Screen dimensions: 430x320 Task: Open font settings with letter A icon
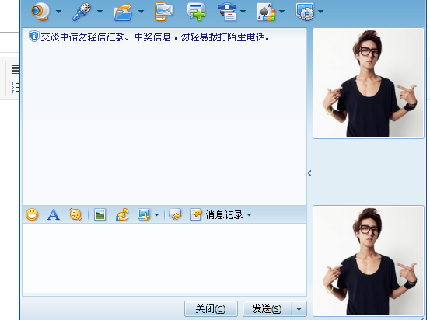54,214
